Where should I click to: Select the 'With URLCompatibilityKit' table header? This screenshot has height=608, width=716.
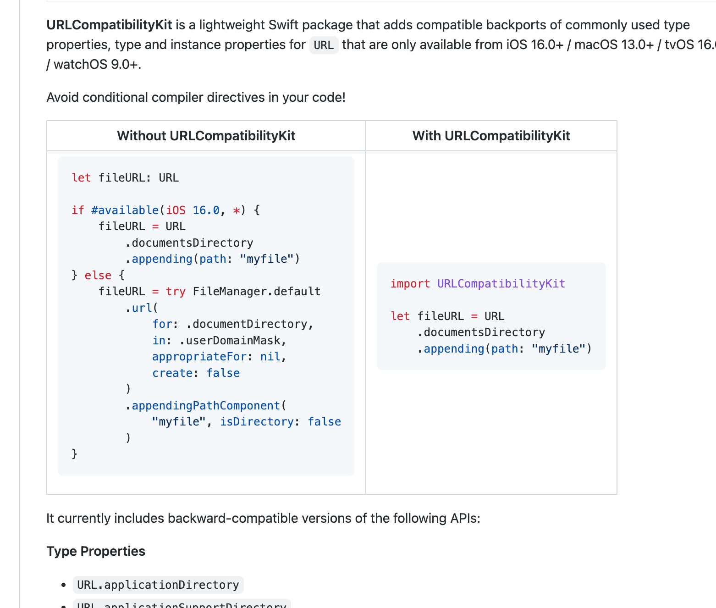(x=491, y=136)
